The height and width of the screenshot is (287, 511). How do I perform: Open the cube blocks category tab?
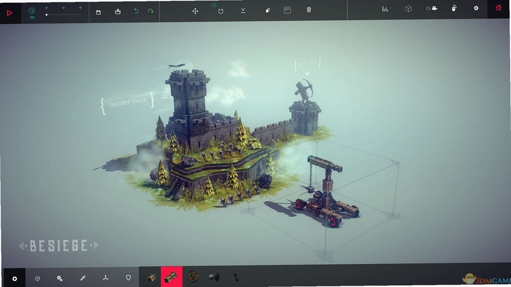38,278
